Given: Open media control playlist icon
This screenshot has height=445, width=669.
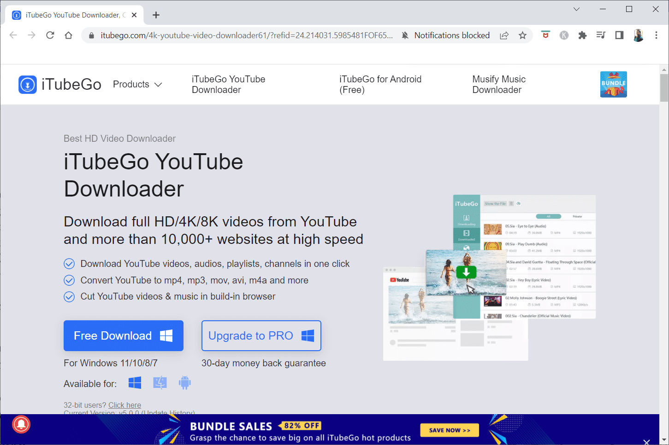Looking at the screenshot, I should pos(601,35).
